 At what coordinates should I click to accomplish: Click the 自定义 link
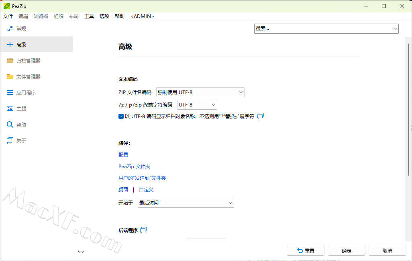pyautogui.click(x=146, y=190)
